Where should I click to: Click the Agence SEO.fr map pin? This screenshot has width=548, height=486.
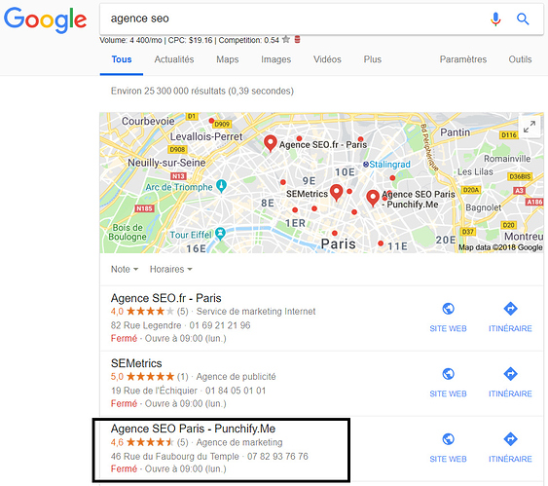(271, 143)
